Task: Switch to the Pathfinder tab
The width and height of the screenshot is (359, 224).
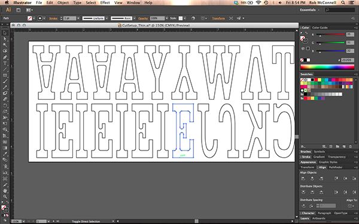Action: pos(336,167)
